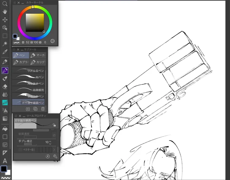Click the sub tool list scrollbar
The height and width of the screenshot is (180, 230).
pyautogui.click(x=45, y=82)
